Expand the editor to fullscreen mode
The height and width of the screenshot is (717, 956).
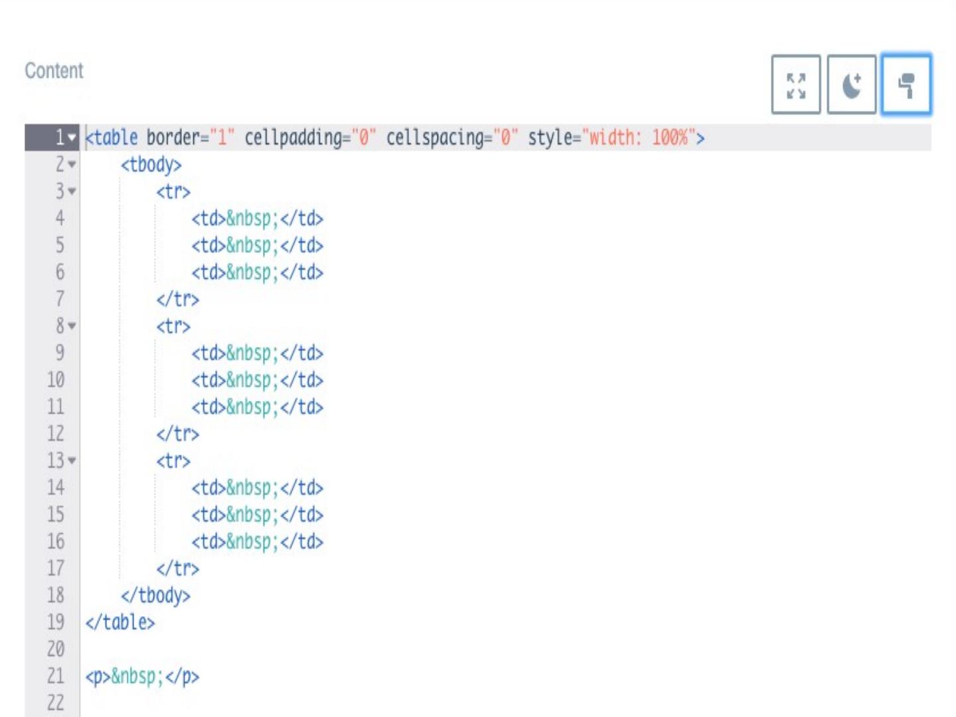click(x=796, y=85)
